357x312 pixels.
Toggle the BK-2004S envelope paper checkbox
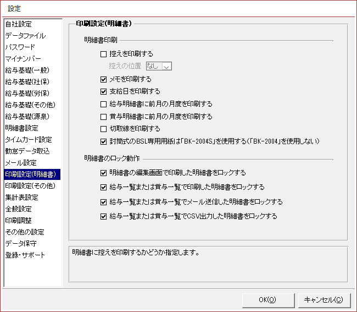click(x=104, y=141)
